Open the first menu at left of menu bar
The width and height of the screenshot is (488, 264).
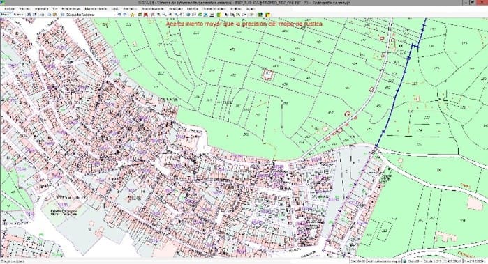(9, 8)
